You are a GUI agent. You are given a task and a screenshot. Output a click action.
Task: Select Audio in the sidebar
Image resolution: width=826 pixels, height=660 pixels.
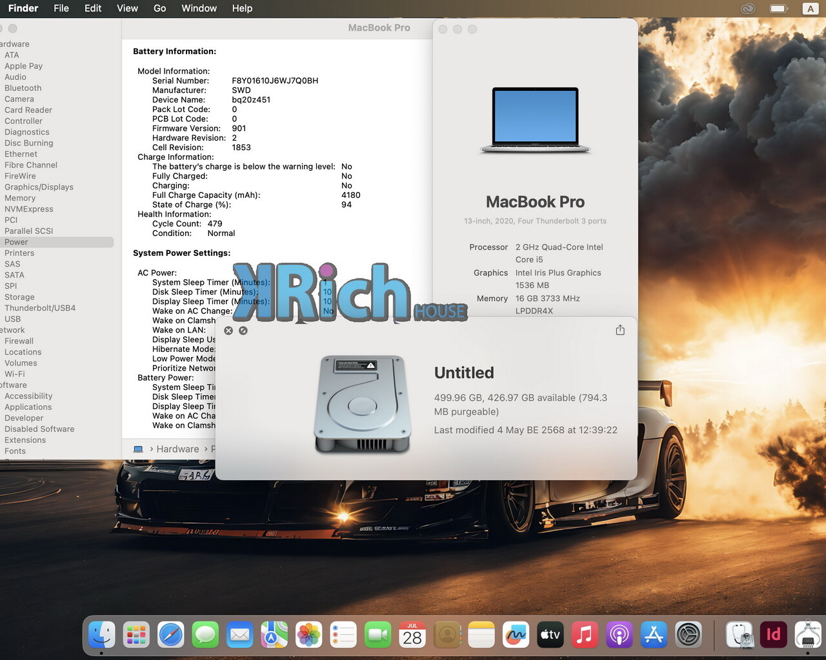(x=15, y=77)
